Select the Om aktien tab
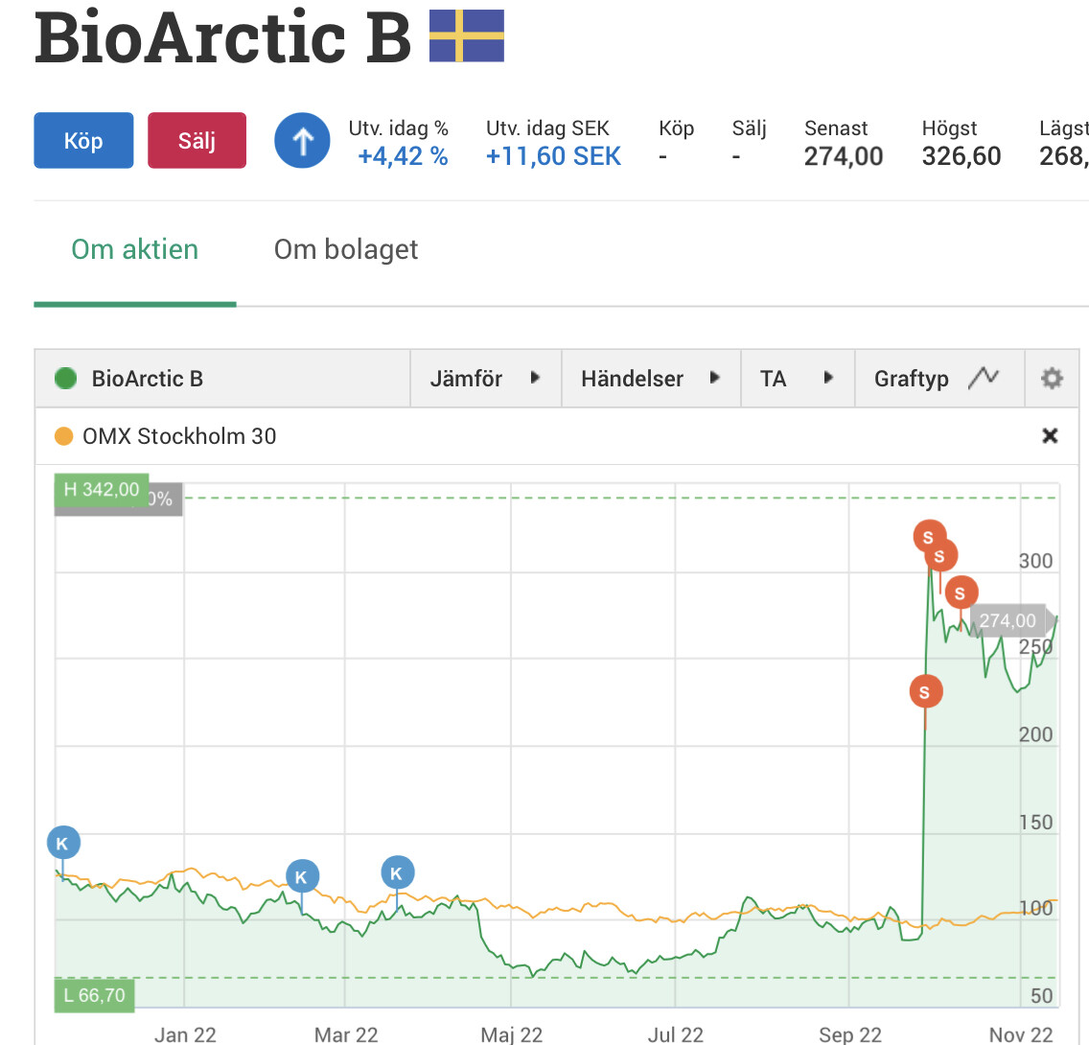1089x1045 pixels. click(135, 249)
